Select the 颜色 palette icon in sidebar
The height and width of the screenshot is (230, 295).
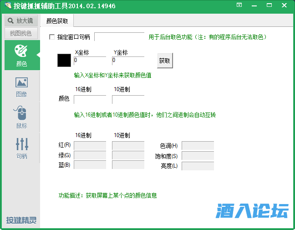[21, 51]
